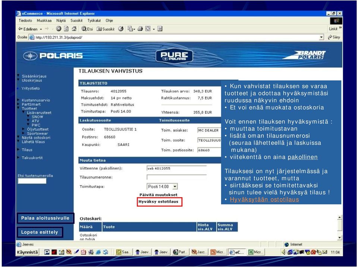Open the Käynnistä start menu

27,252
